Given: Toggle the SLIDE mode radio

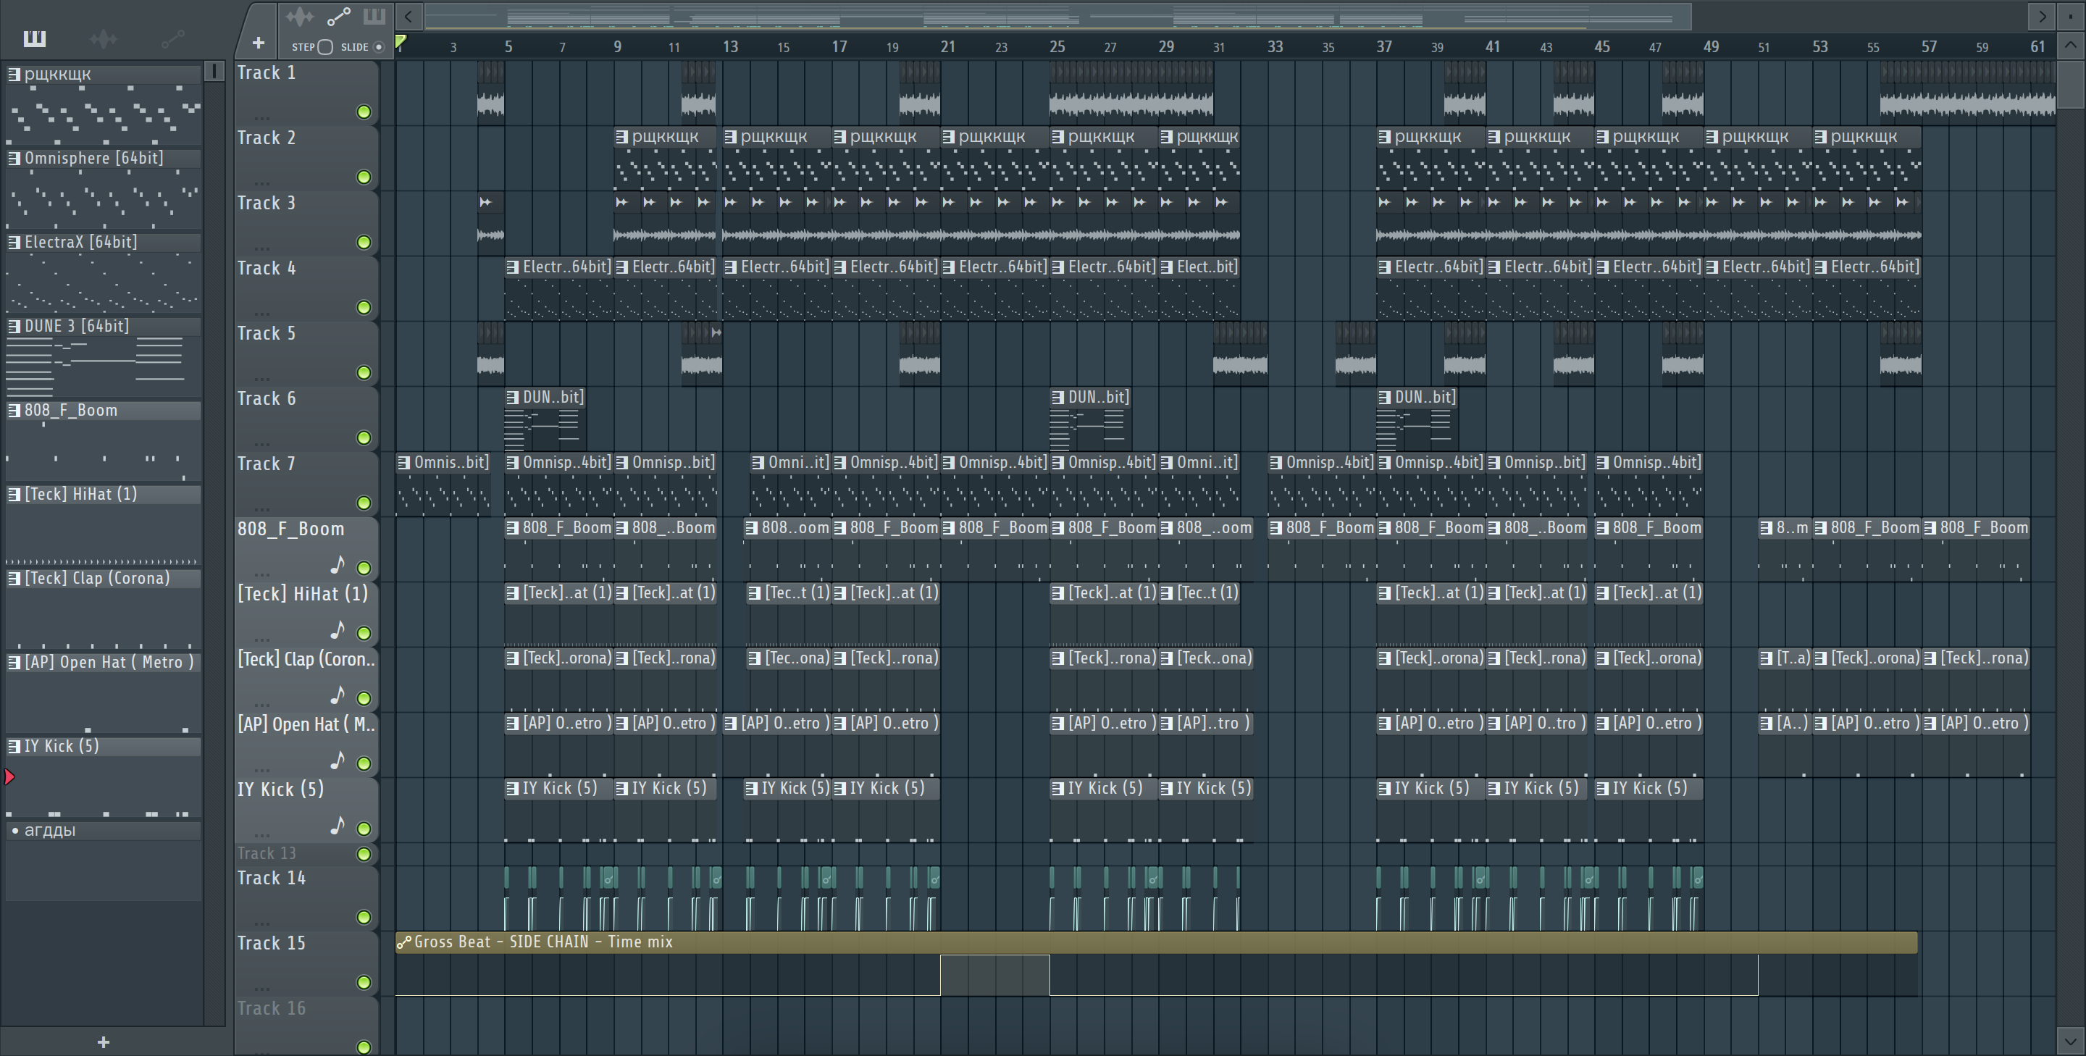Looking at the screenshot, I should (377, 47).
